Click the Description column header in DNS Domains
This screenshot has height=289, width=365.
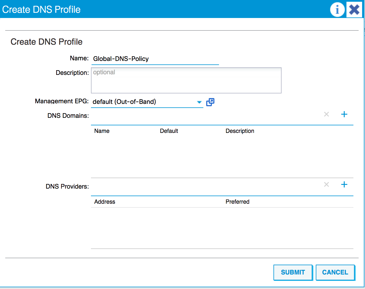coord(240,131)
